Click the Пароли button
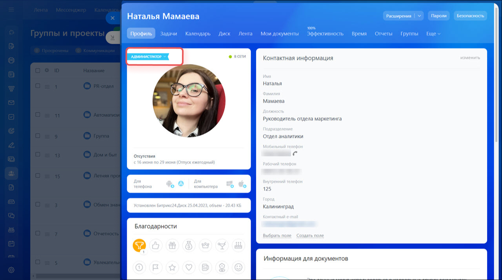 439,16
